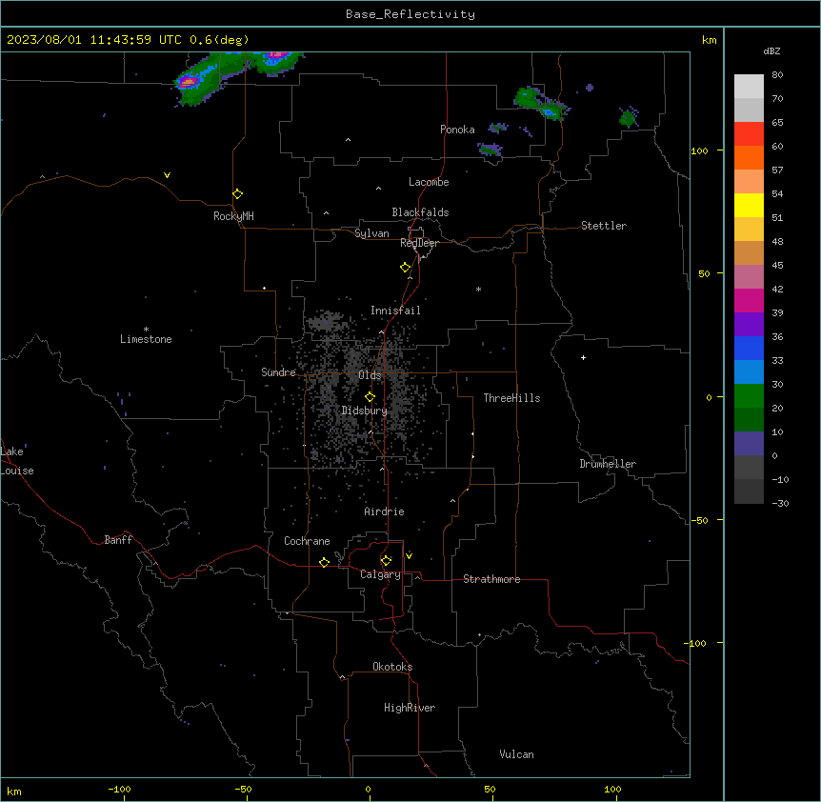Click the Limestone label

click(146, 339)
